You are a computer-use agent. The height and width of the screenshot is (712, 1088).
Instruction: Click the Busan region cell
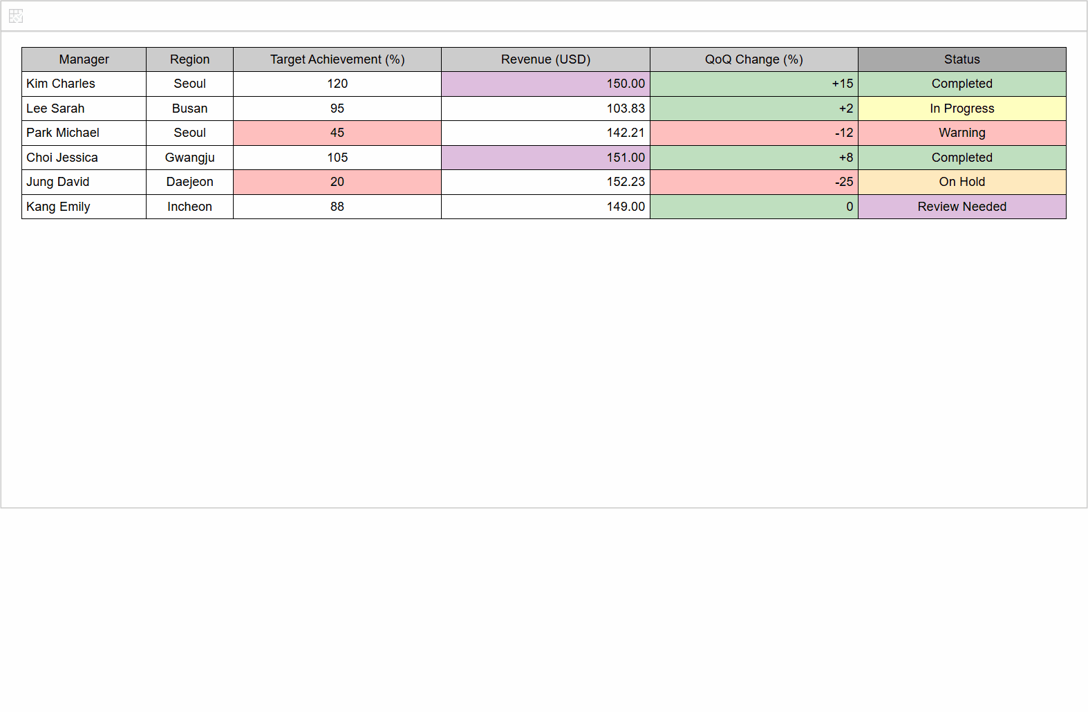pyautogui.click(x=189, y=109)
